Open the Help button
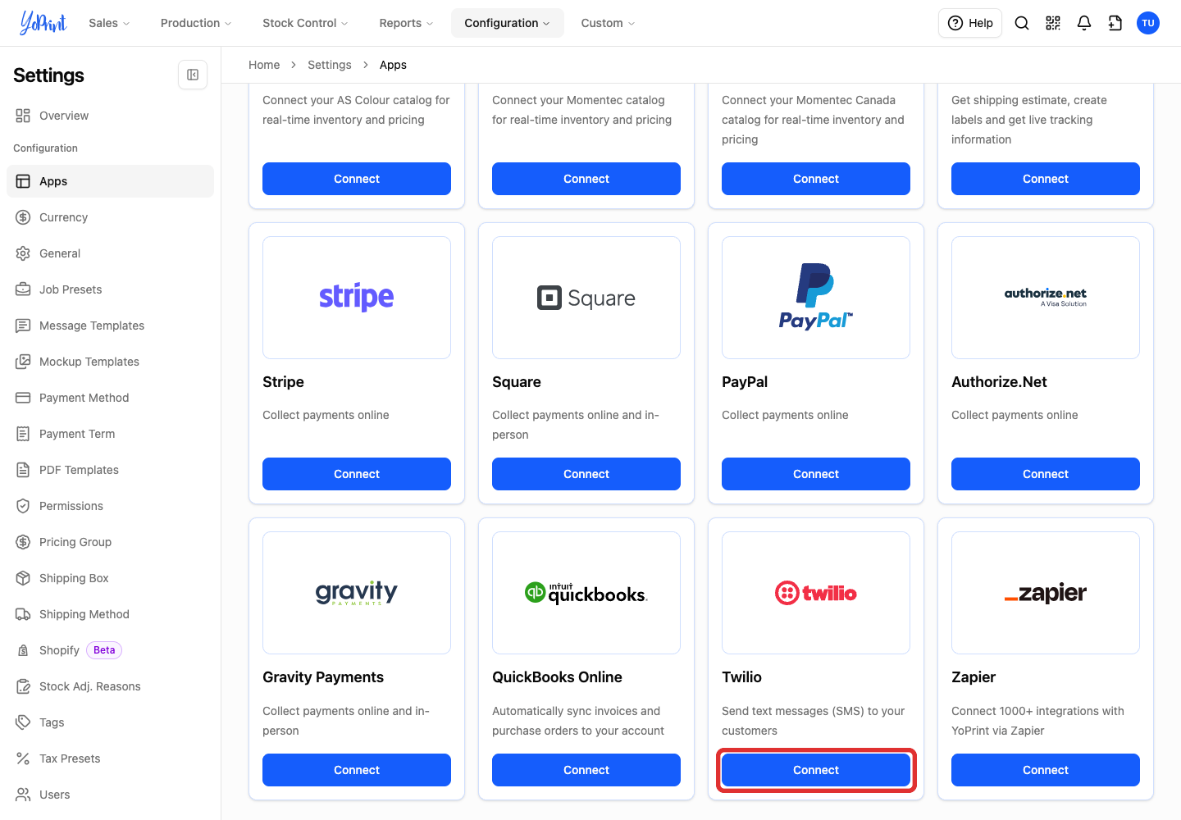1181x820 pixels. [x=970, y=23]
